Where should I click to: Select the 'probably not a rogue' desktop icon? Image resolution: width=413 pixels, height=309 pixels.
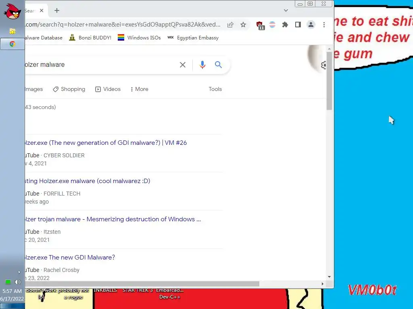[73, 293]
